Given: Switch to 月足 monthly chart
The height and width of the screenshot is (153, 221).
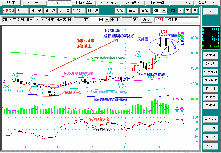Looking at the screenshot, I should 120,11.
